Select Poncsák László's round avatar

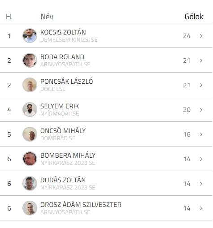pyautogui.click(x=30, y=85)
